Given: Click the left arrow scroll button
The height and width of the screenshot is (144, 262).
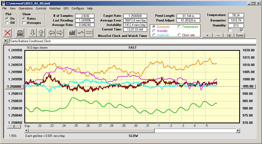Looking at the screenshot, I should point(51,33).
